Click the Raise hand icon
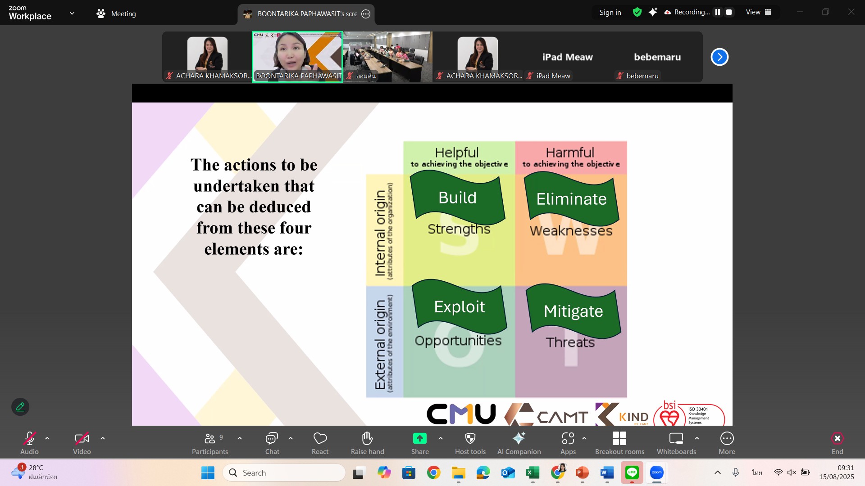This screenshot has width=865, height=486. pos(367,439)
